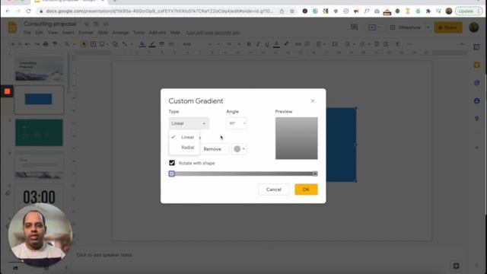Star the Consulting proposal document
Image resolution: width=487 pixels, height=274 pixels.
click(x=87, y=24)
